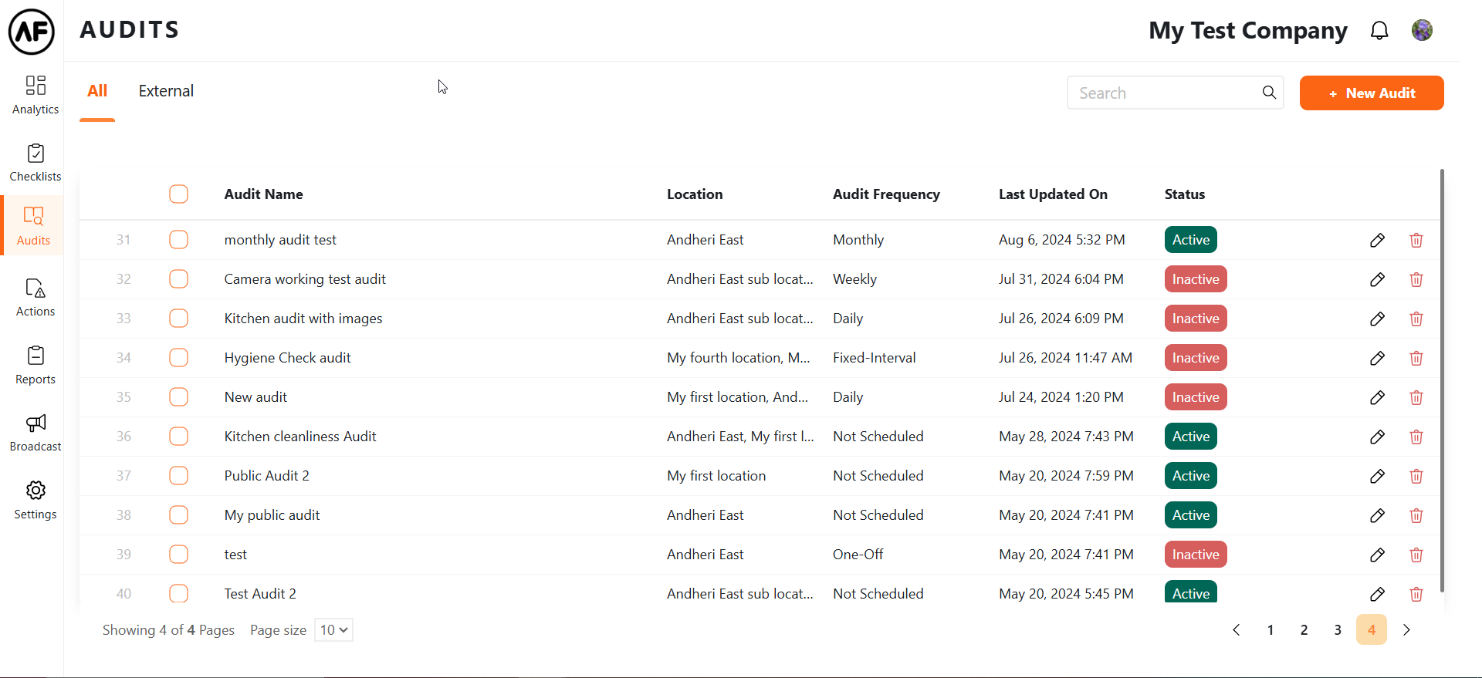Open the Broadcast megaphone section
Viewport: 1482px width, 678px height.
point(36,433)
